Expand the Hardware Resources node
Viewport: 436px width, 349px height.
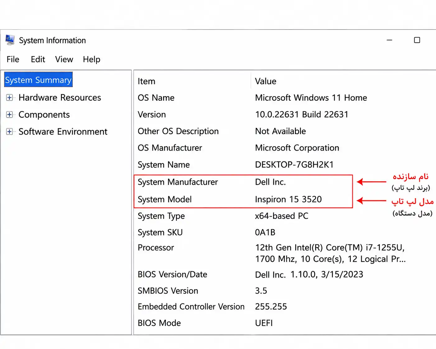10,98
